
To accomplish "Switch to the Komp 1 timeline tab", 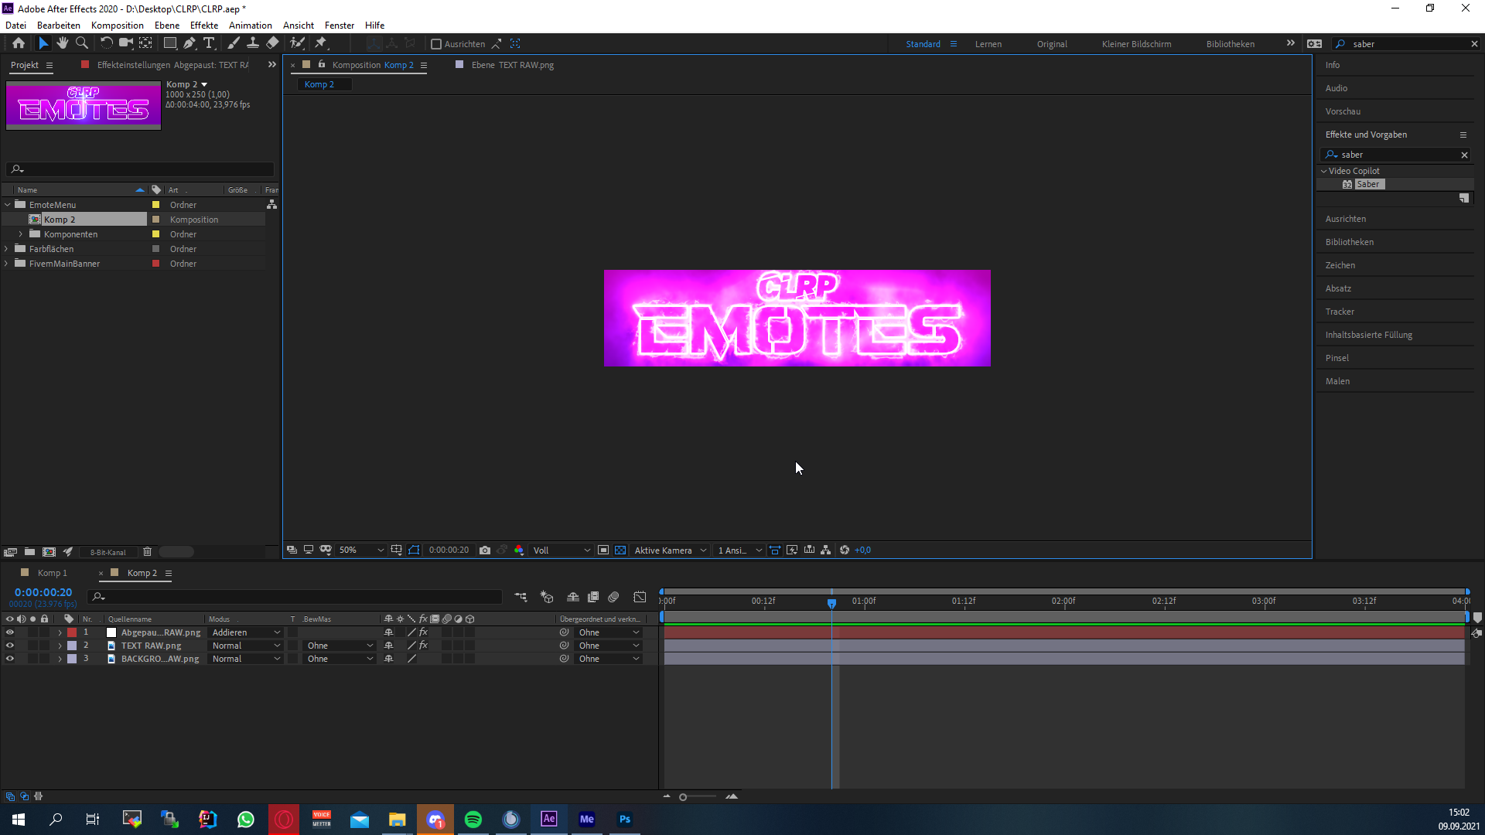I will (52, 573).
